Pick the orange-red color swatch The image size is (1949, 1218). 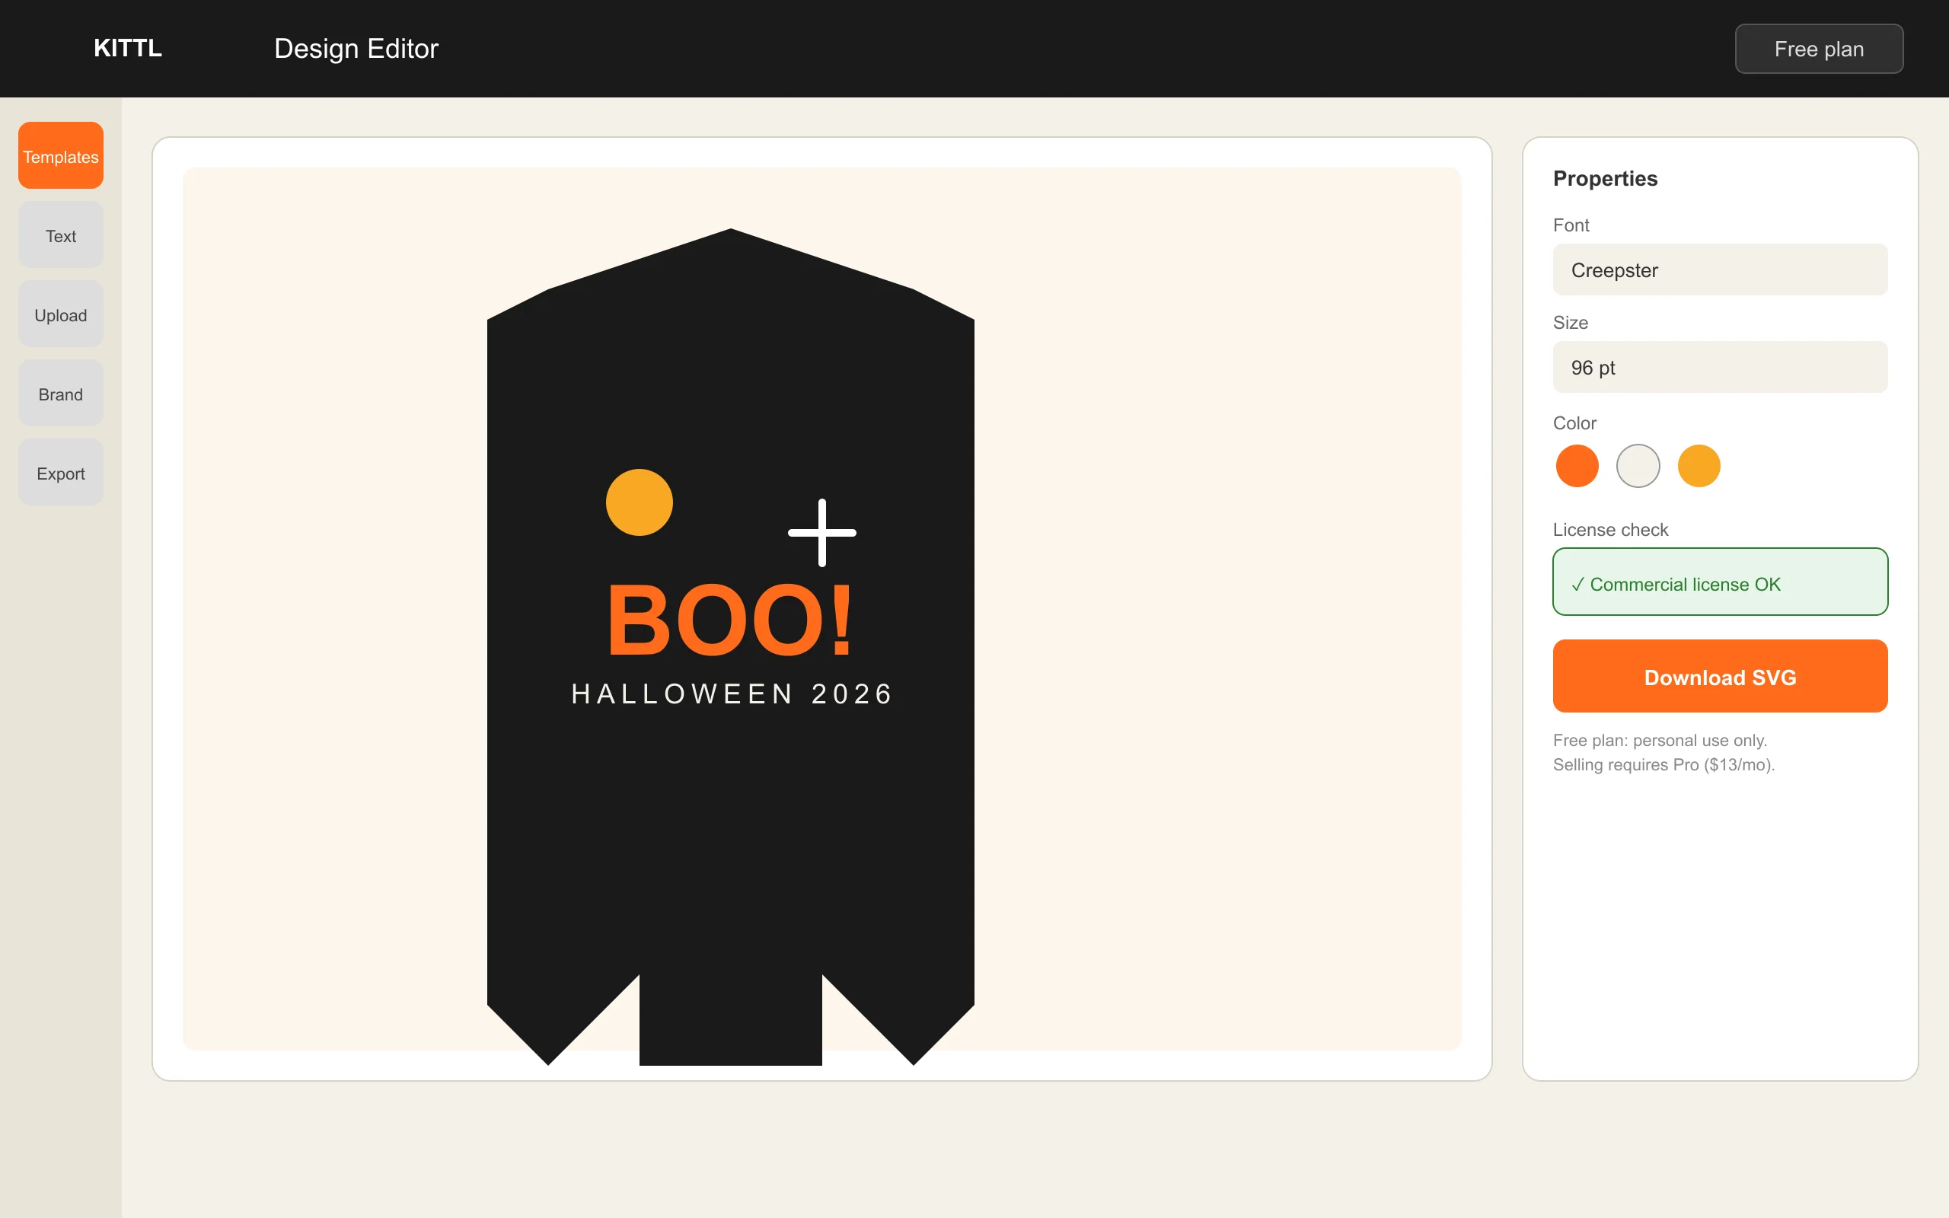1576,466
